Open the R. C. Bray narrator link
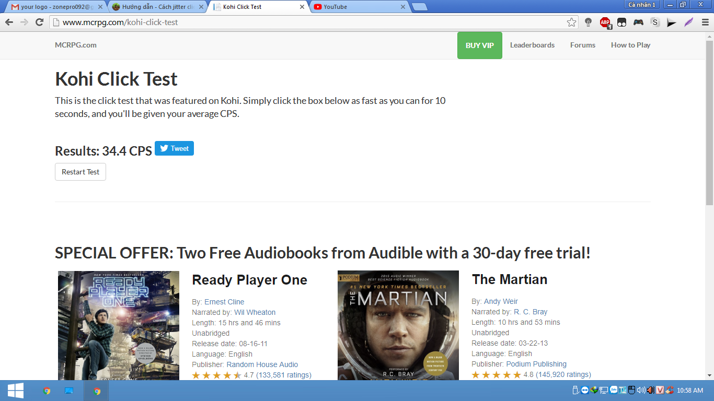Screen dimensions: 714x401 pos(531,312)
